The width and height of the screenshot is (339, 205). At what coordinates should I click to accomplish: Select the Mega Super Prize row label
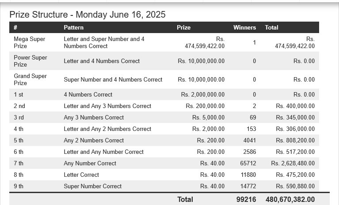click(30, 42)
